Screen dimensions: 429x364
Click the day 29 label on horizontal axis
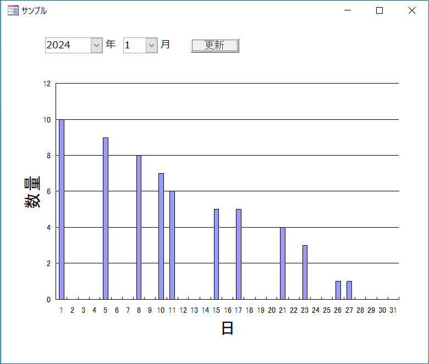[x=371, y=310]
